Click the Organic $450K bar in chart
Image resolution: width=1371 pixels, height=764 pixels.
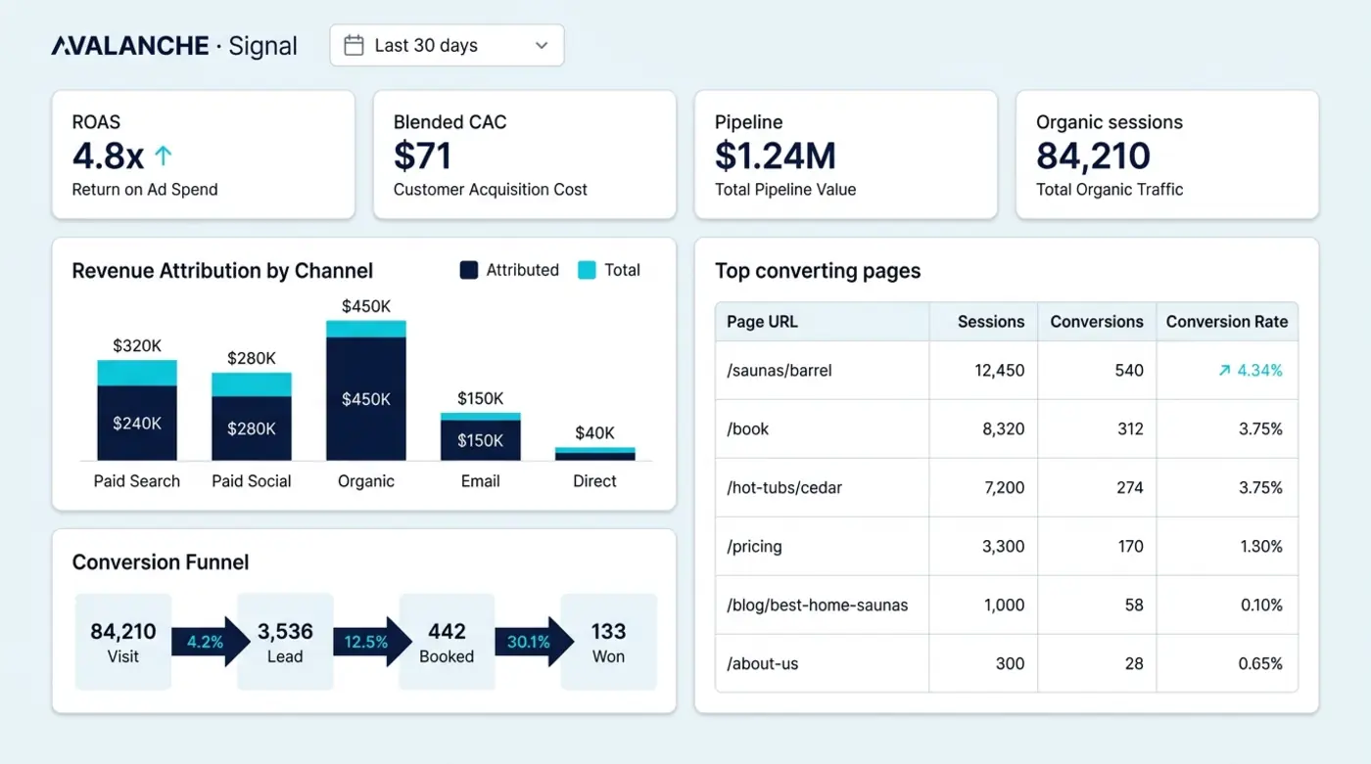click(x=366, y=390)
